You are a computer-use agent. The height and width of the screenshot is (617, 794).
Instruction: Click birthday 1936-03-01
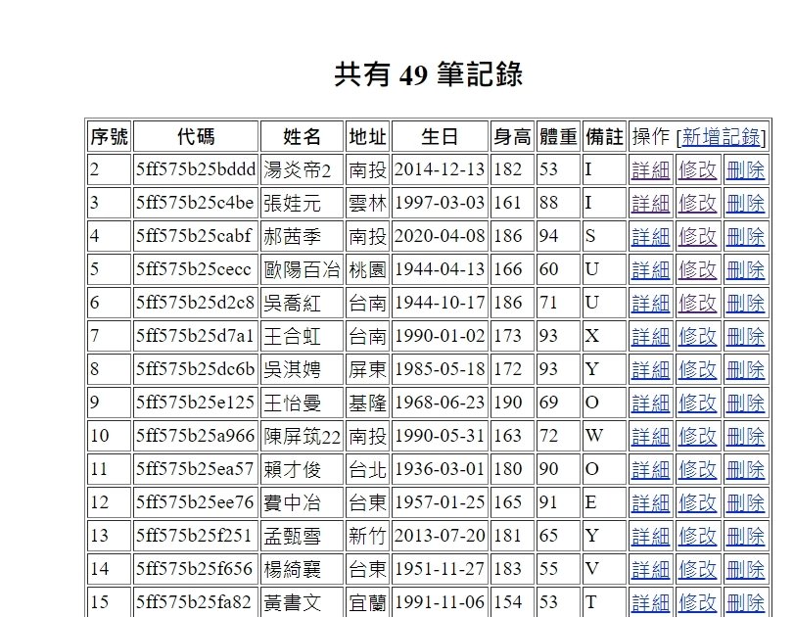click(440, 469)
